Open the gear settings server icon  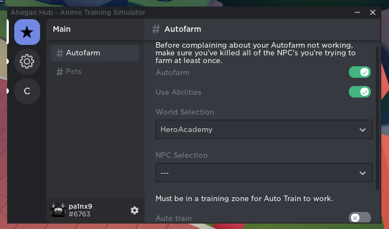coord(27,61)
